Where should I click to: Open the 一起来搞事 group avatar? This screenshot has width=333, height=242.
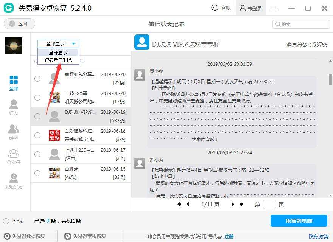point(54,98)
